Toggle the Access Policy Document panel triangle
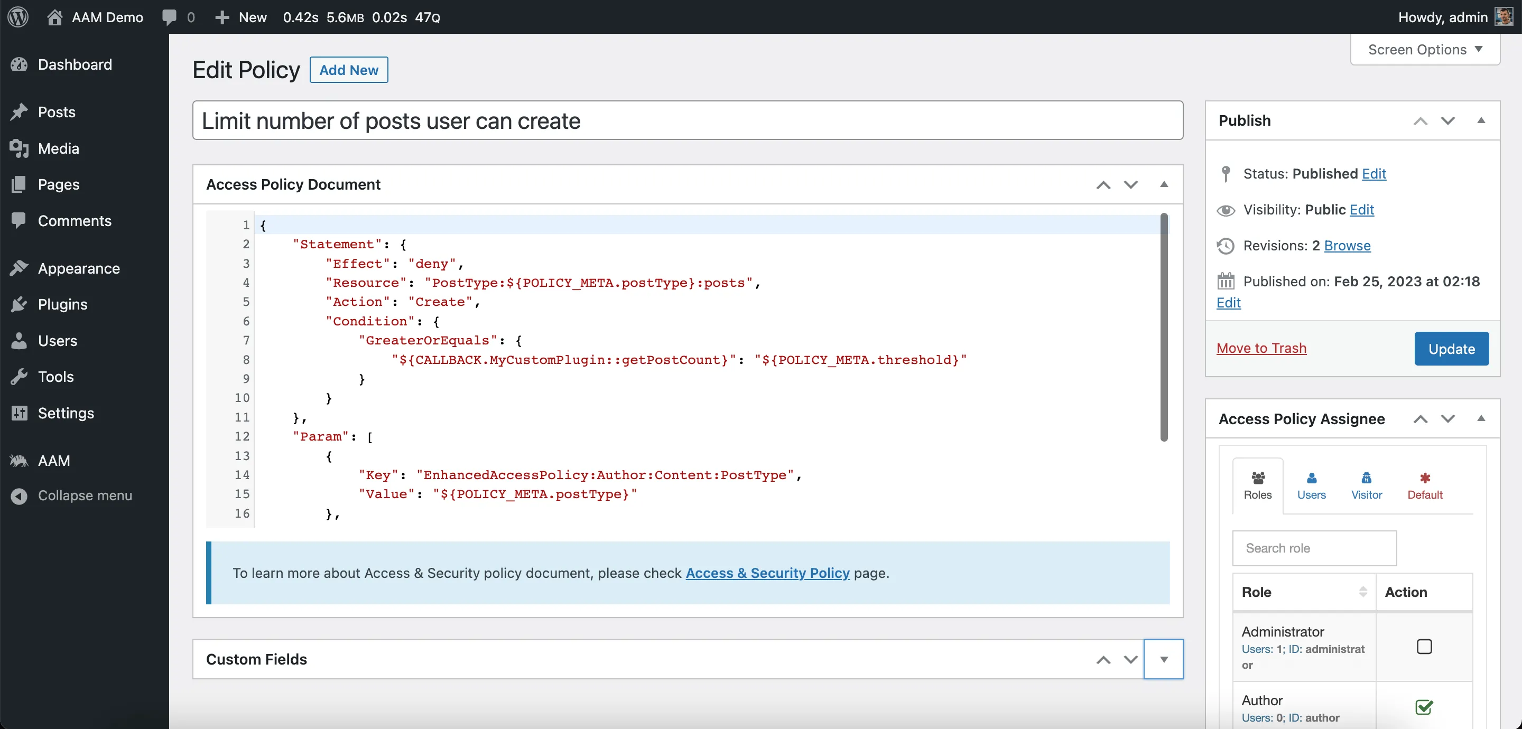The width and height of the screenshot is (1522, 729). [1163, 184]
